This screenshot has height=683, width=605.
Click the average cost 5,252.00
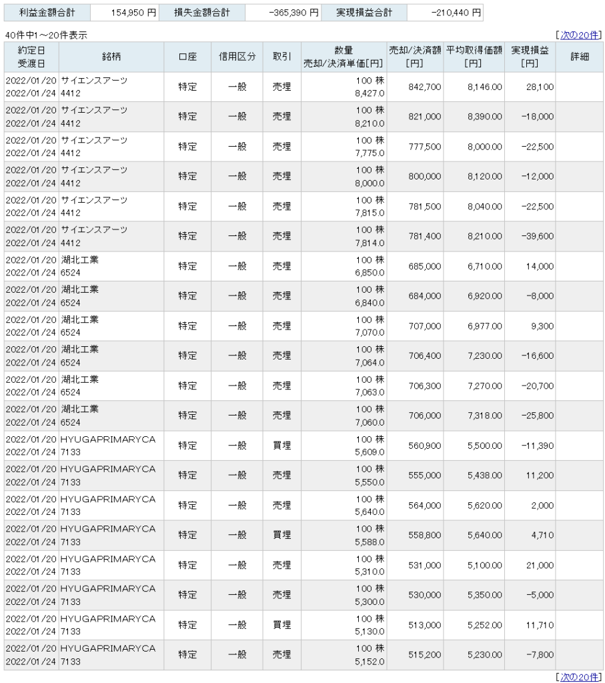pyautogui.click(x=485, y=625)
